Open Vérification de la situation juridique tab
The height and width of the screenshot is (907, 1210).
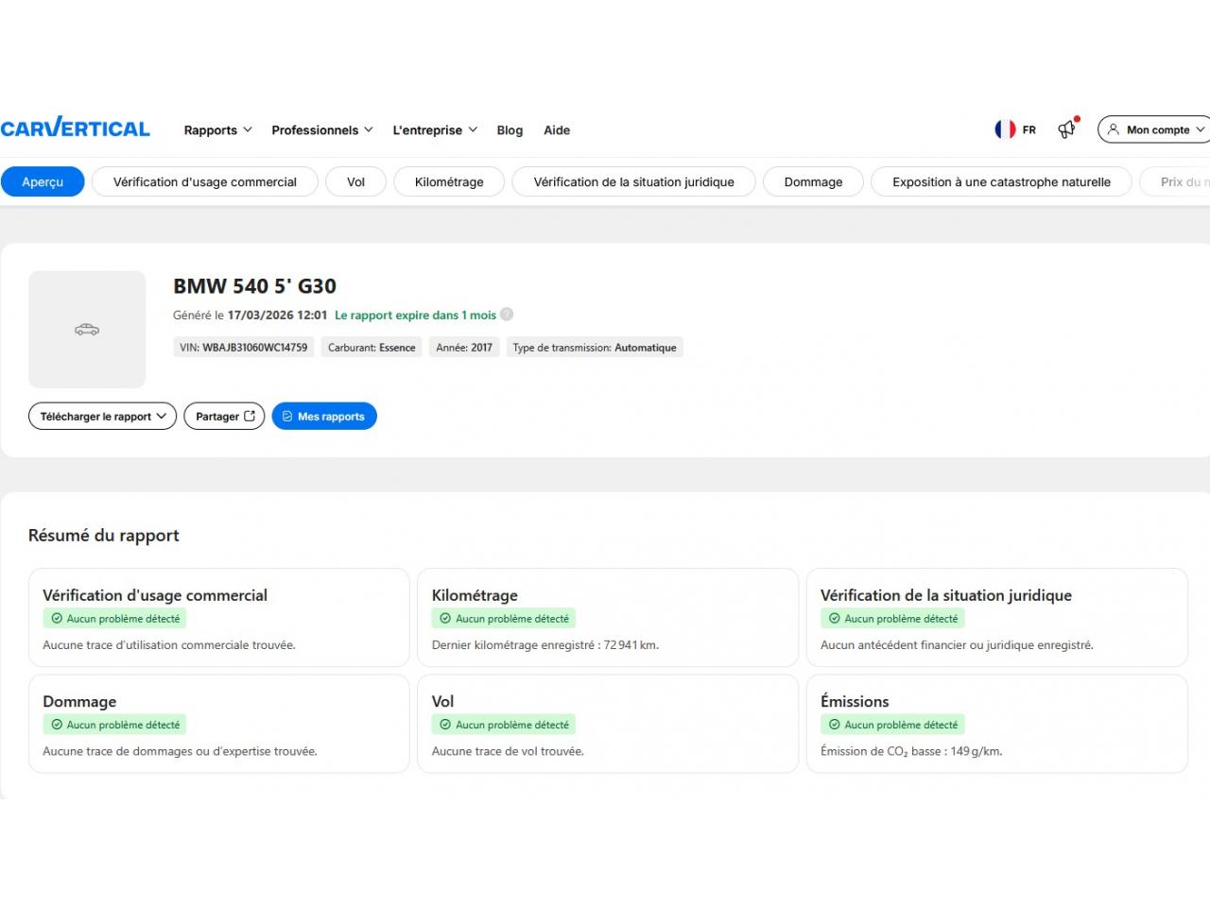pyautogui.click(x=633, y=182)
